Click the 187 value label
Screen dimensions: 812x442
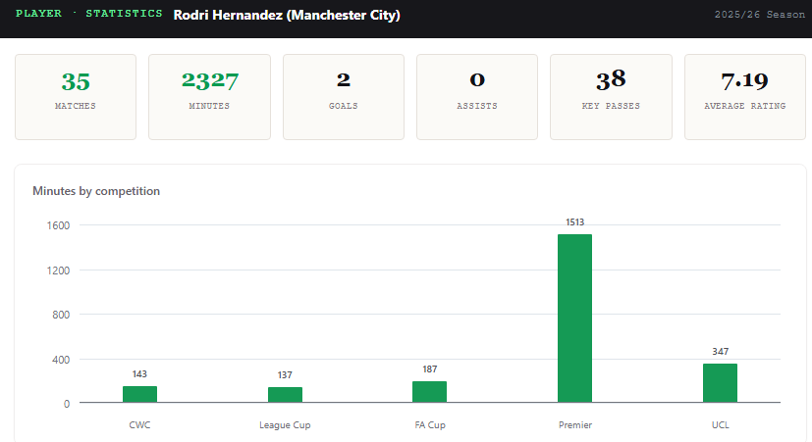tap(430, 369)
